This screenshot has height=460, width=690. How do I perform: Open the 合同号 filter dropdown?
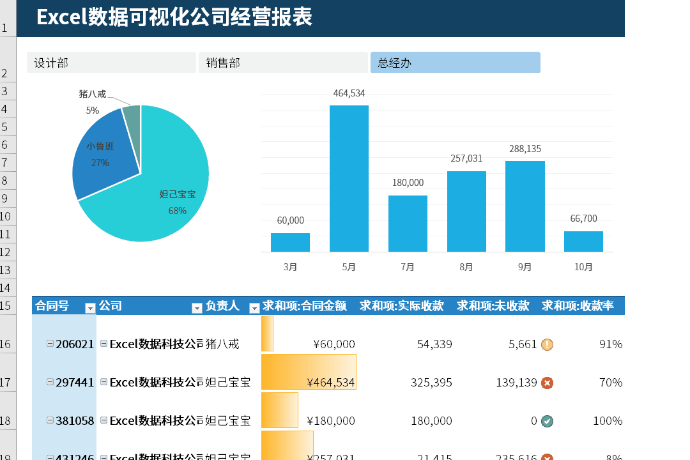click(x=90, y=309)
